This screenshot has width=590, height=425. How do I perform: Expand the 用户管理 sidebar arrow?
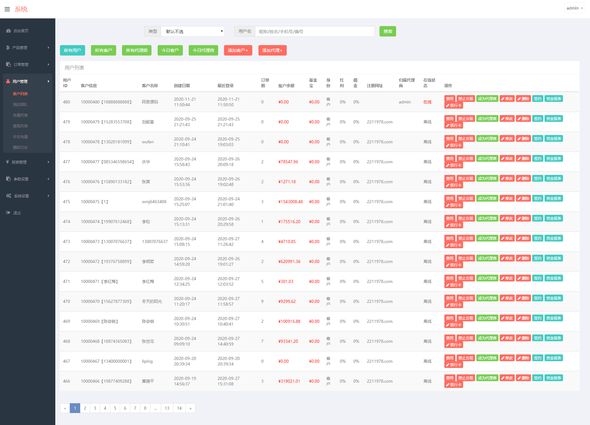click(48, 81)
